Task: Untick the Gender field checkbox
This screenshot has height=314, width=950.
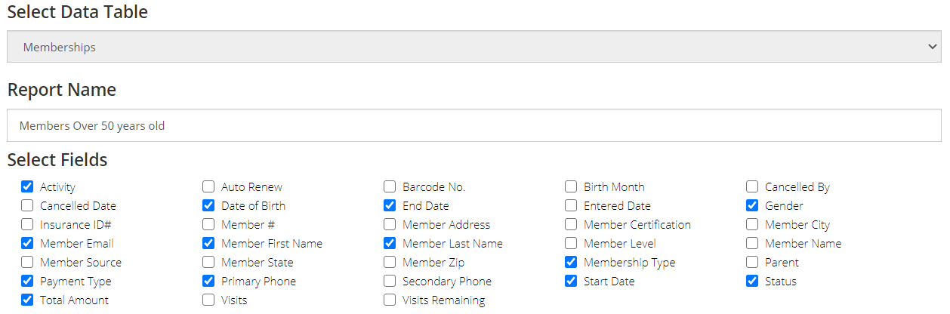Action: click(752, 205)
